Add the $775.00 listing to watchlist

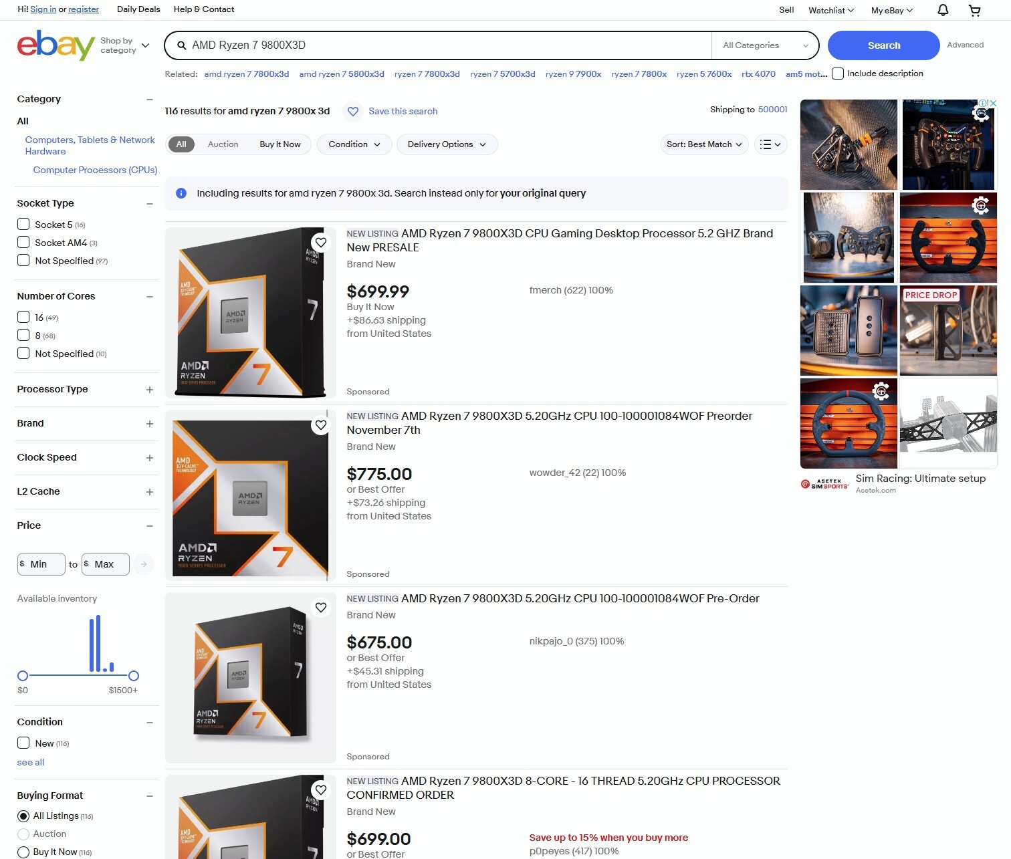[321, 425]
